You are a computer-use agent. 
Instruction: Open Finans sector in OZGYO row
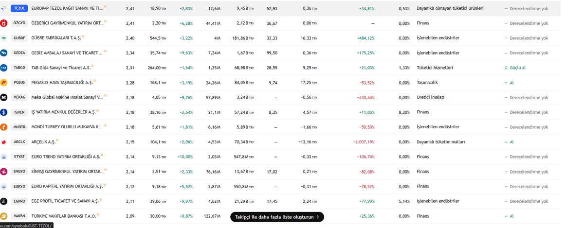423,23
